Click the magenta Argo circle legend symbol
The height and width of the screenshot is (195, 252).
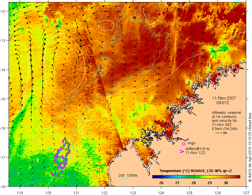point(184,144)
